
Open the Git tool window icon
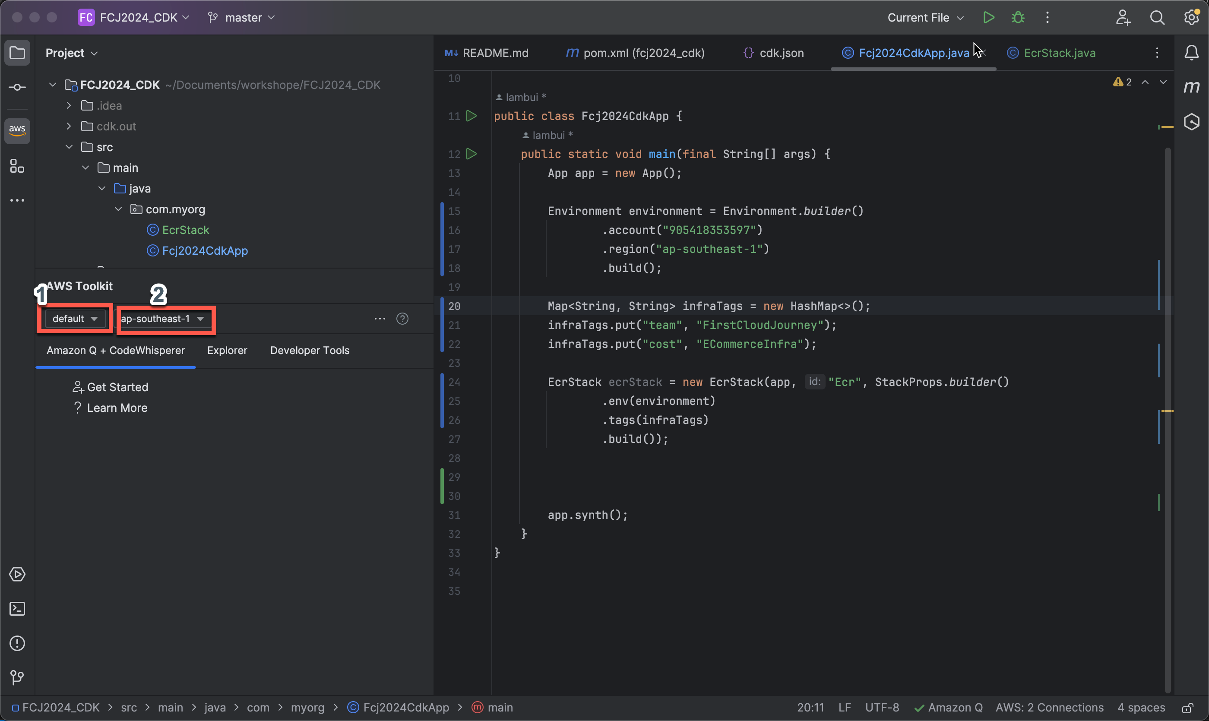tap(17, 677)
